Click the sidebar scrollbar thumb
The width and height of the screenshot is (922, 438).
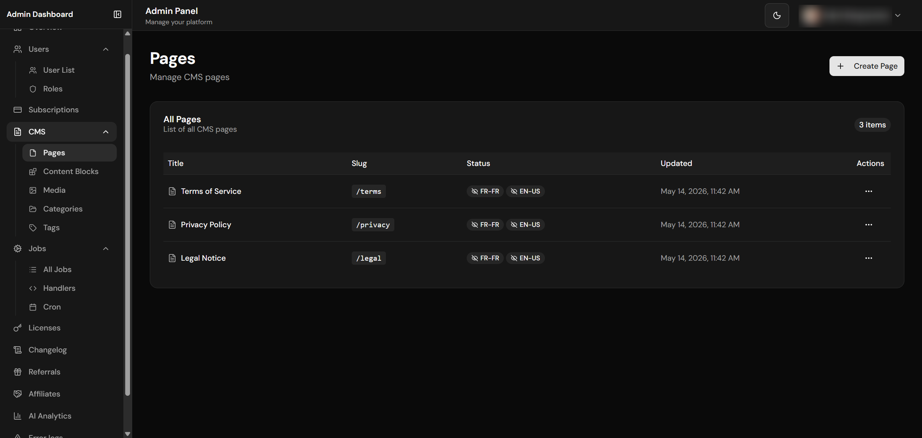127,225
